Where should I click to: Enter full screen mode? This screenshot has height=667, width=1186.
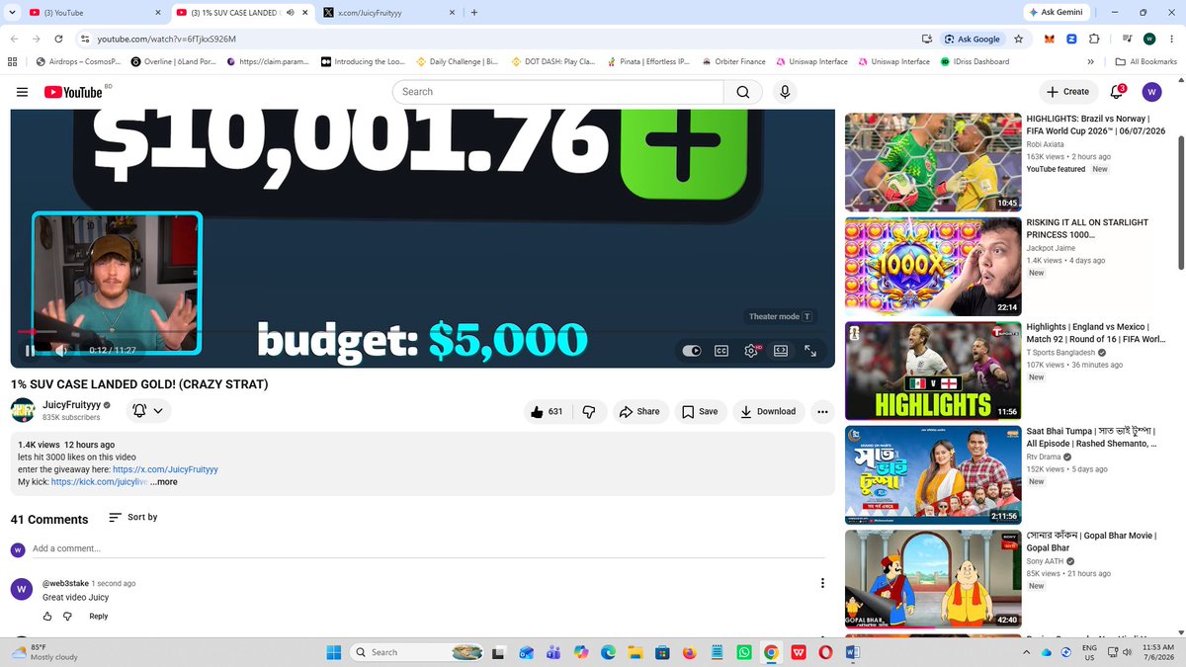[810, 350]
